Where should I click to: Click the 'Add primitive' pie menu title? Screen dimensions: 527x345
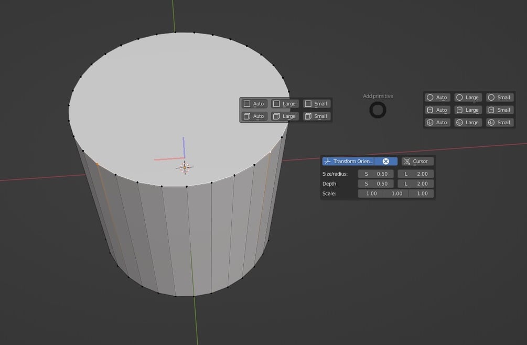pyautogui.click(x=378, y=96)
